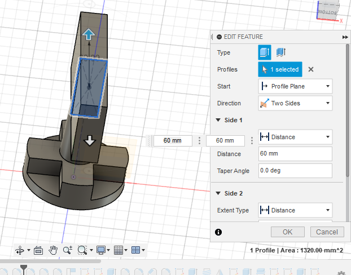Open the Display Settings dropdown arrow

[x=108, y=250]
